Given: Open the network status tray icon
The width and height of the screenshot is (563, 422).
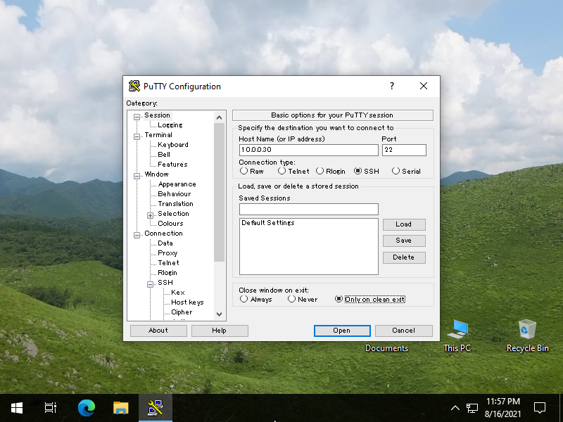Looking at the screenshot, I should tap(472, 408).
